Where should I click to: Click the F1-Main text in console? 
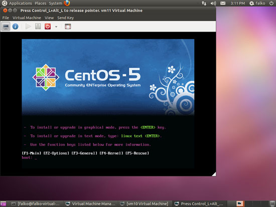click(x=31, y=153)
